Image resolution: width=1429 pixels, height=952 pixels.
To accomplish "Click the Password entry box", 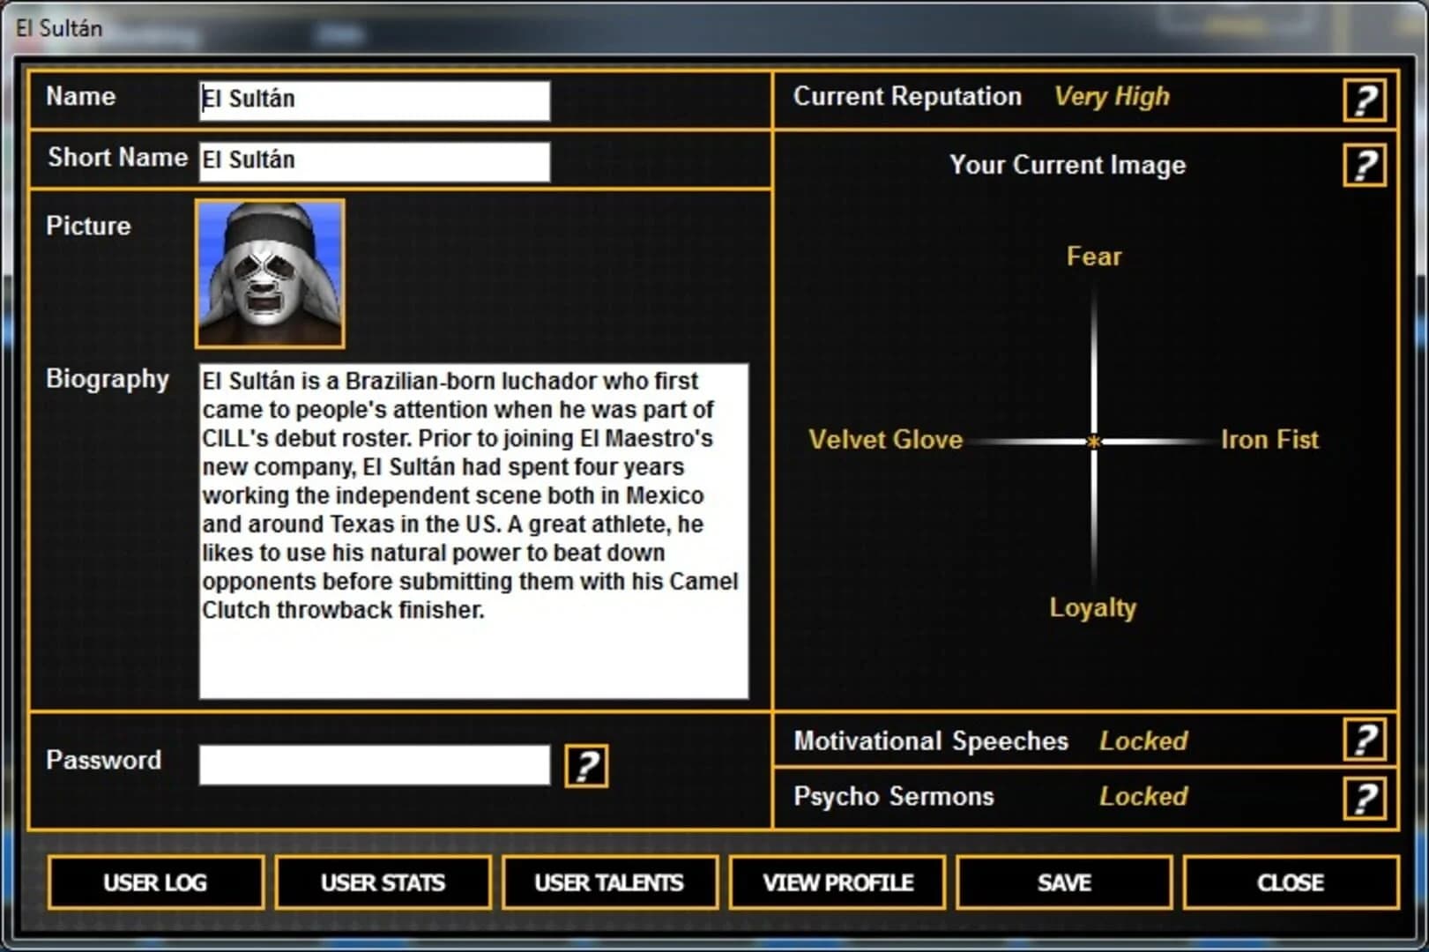I will point(373,766).
